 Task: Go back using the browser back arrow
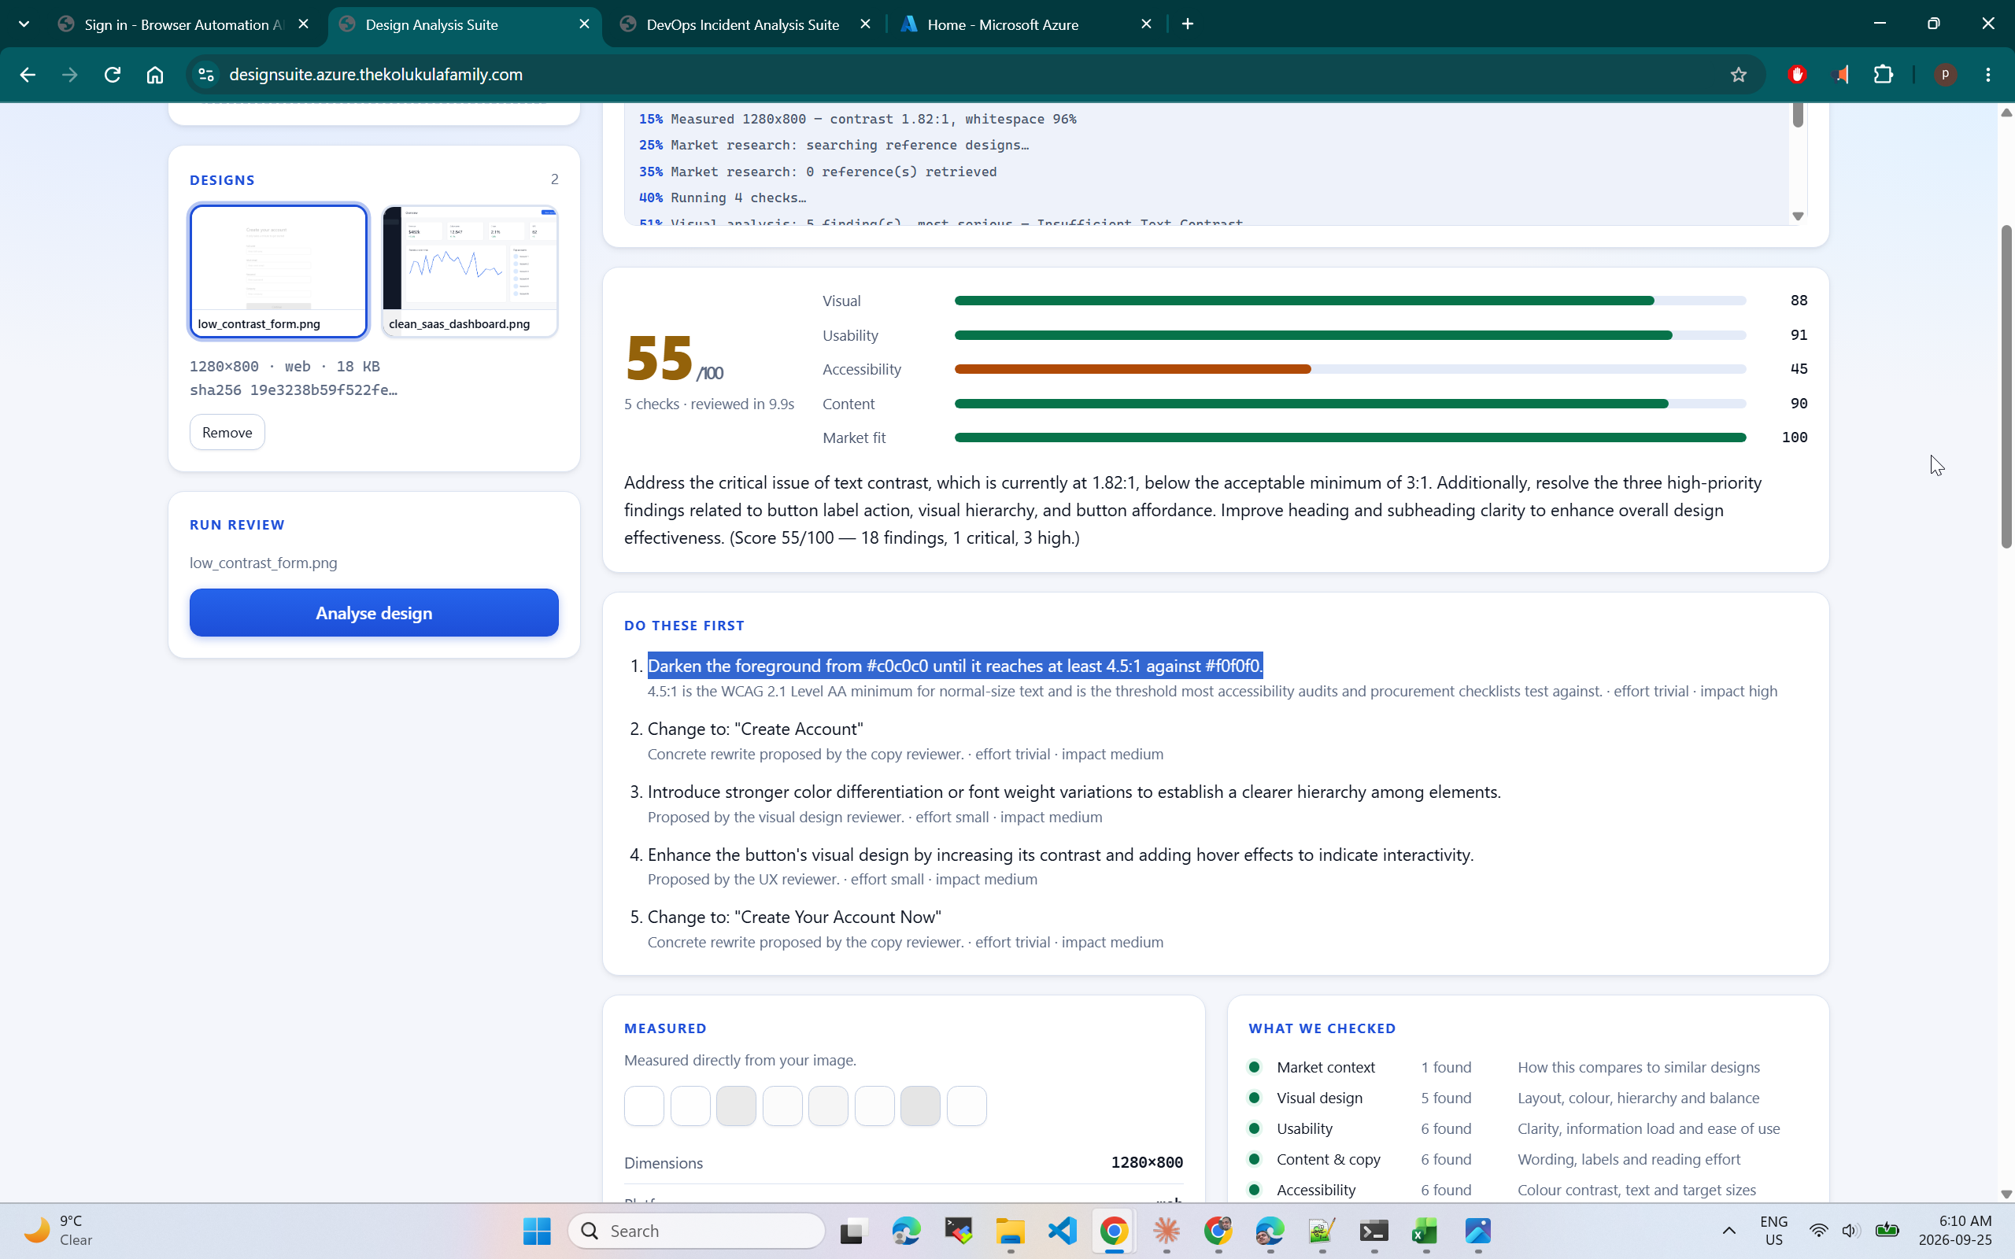click(28, 75)
